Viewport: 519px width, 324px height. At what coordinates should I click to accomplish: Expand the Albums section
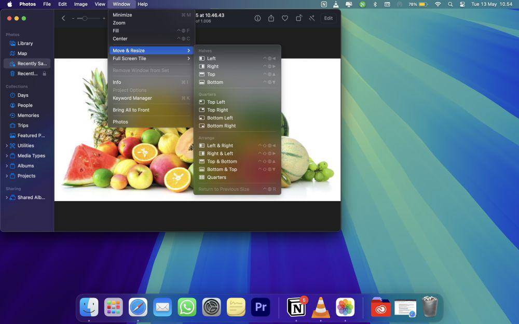(x=7, y=166)
